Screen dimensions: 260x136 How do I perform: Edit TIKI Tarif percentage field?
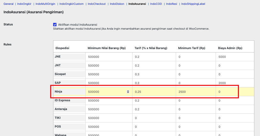click(x=154, y=118)
